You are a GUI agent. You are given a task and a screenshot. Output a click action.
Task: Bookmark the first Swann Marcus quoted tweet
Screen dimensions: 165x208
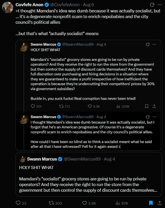click(x=147, y=106)
